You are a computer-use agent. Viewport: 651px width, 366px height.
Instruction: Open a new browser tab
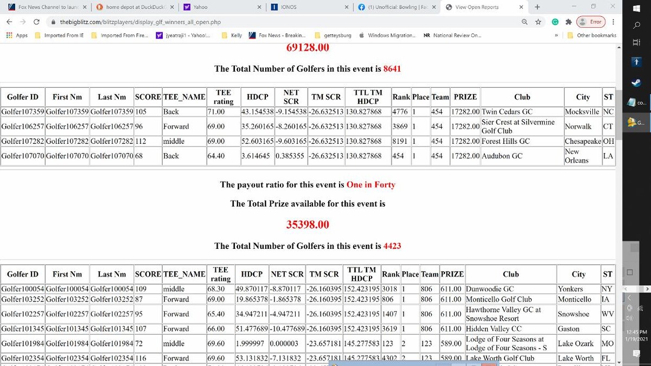pyautogui.click(x=537, y=7)
